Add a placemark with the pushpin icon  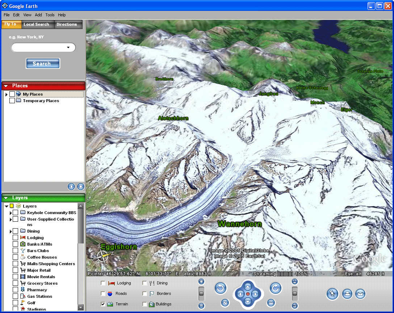click(332, 294)
